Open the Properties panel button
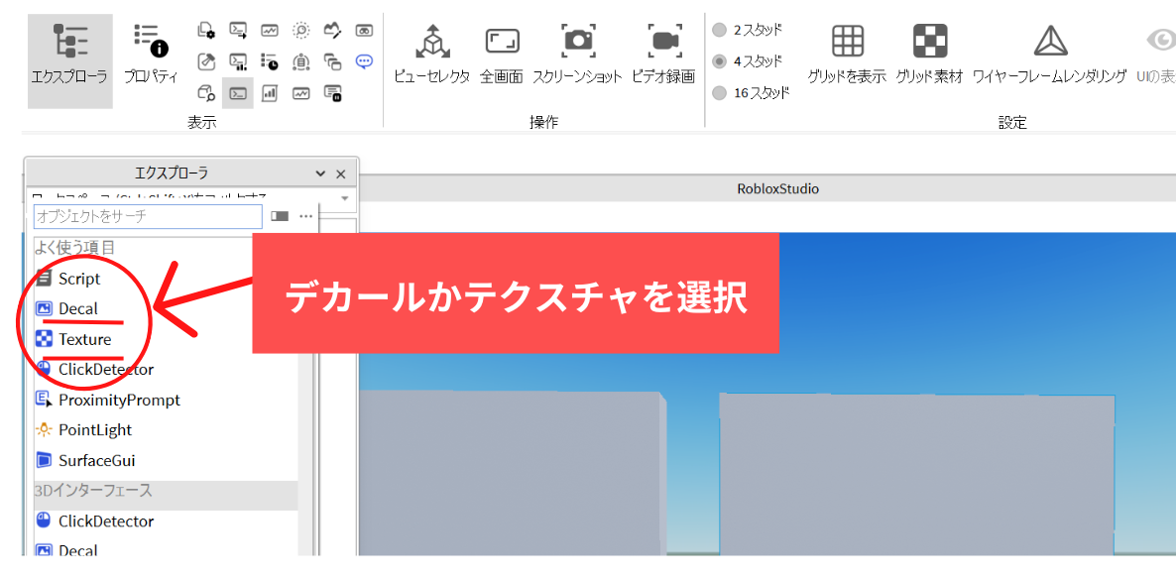This screenshot has width=1176, height=580. tap(151, 55)
